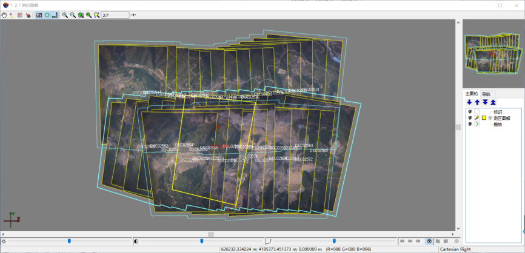
Task: Click the zoom in magnifier icon
Action: click(x=65, y=15)
